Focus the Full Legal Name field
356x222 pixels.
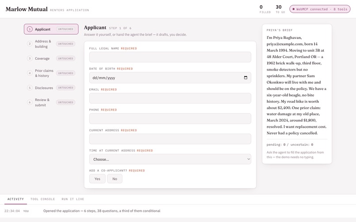pos(170,57)
